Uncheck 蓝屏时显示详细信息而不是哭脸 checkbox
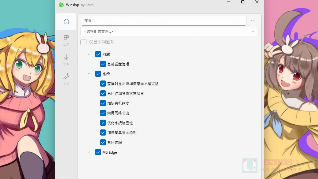The image size is (318, 179). [103, 84]
